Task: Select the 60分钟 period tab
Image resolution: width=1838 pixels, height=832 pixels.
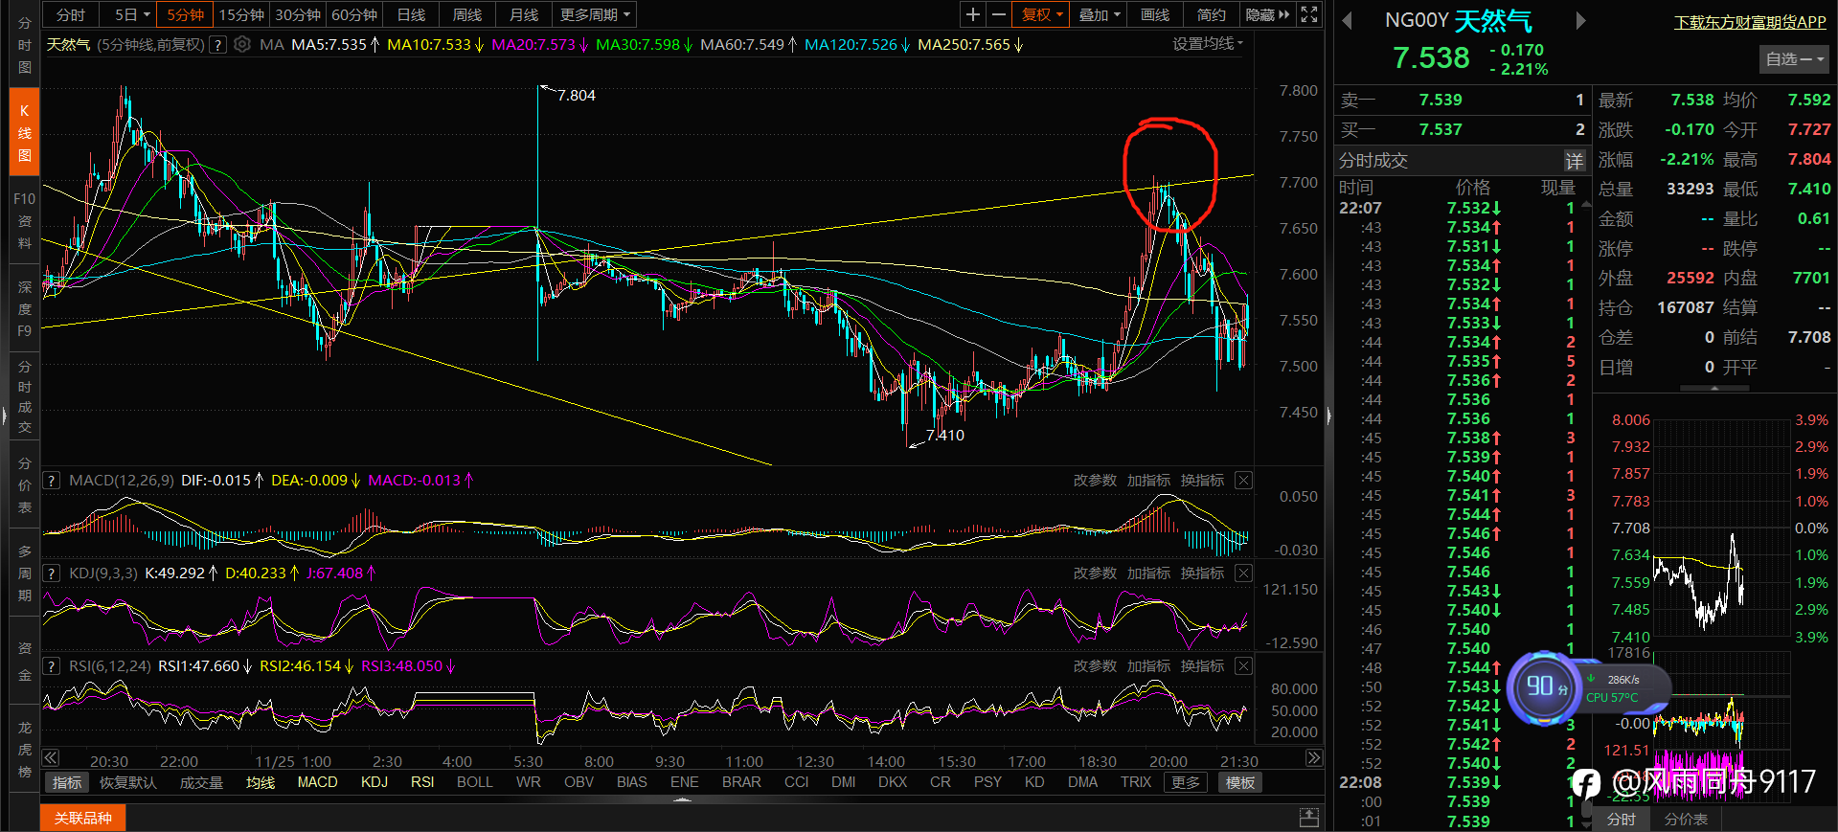Action: pos(354,14)
